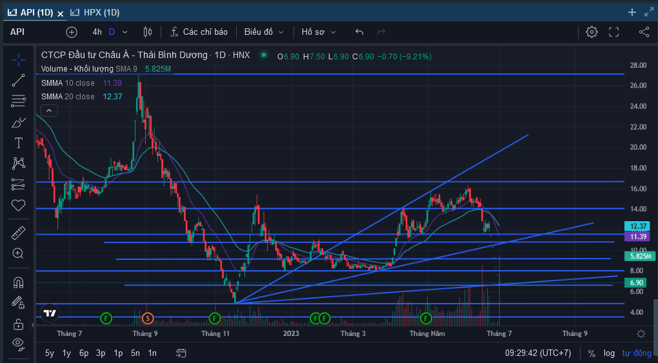
Task: Select the D daily timeframe
Action: [x=112, y=32]
